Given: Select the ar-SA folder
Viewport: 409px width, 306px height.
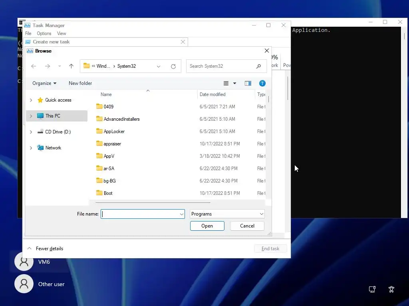Looking at the screenshot, I should coord(109,169).
